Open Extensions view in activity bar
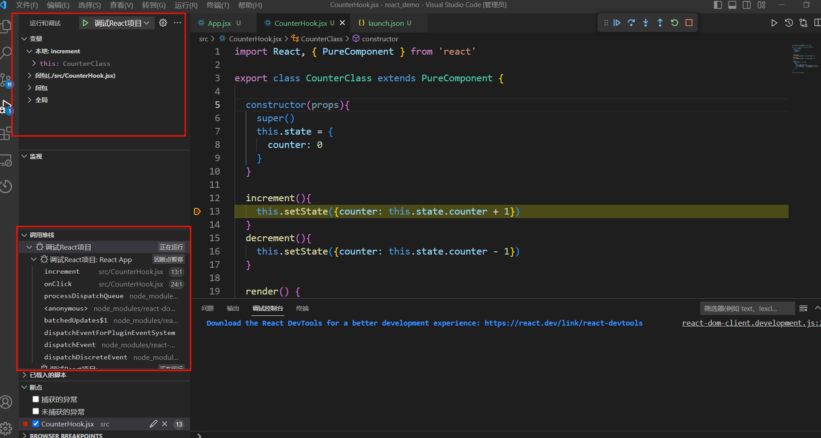Screen dimensions: 821x438 6,133
